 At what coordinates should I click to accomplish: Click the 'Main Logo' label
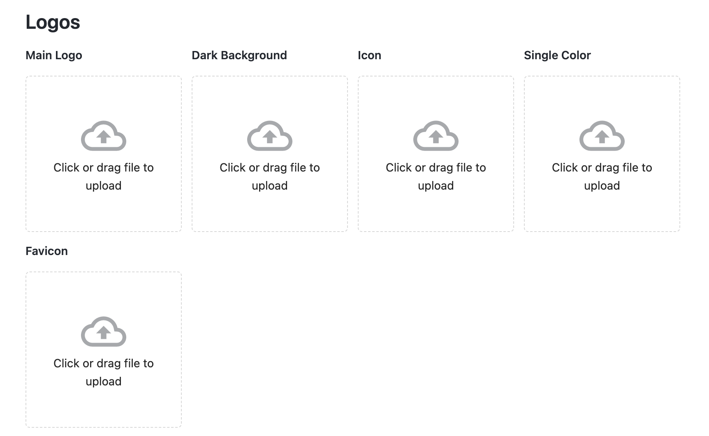click(x=53, y=55)
